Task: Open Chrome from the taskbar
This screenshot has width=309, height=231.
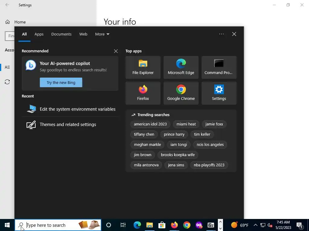Action: pyautogui.click(x=186, y=225)
